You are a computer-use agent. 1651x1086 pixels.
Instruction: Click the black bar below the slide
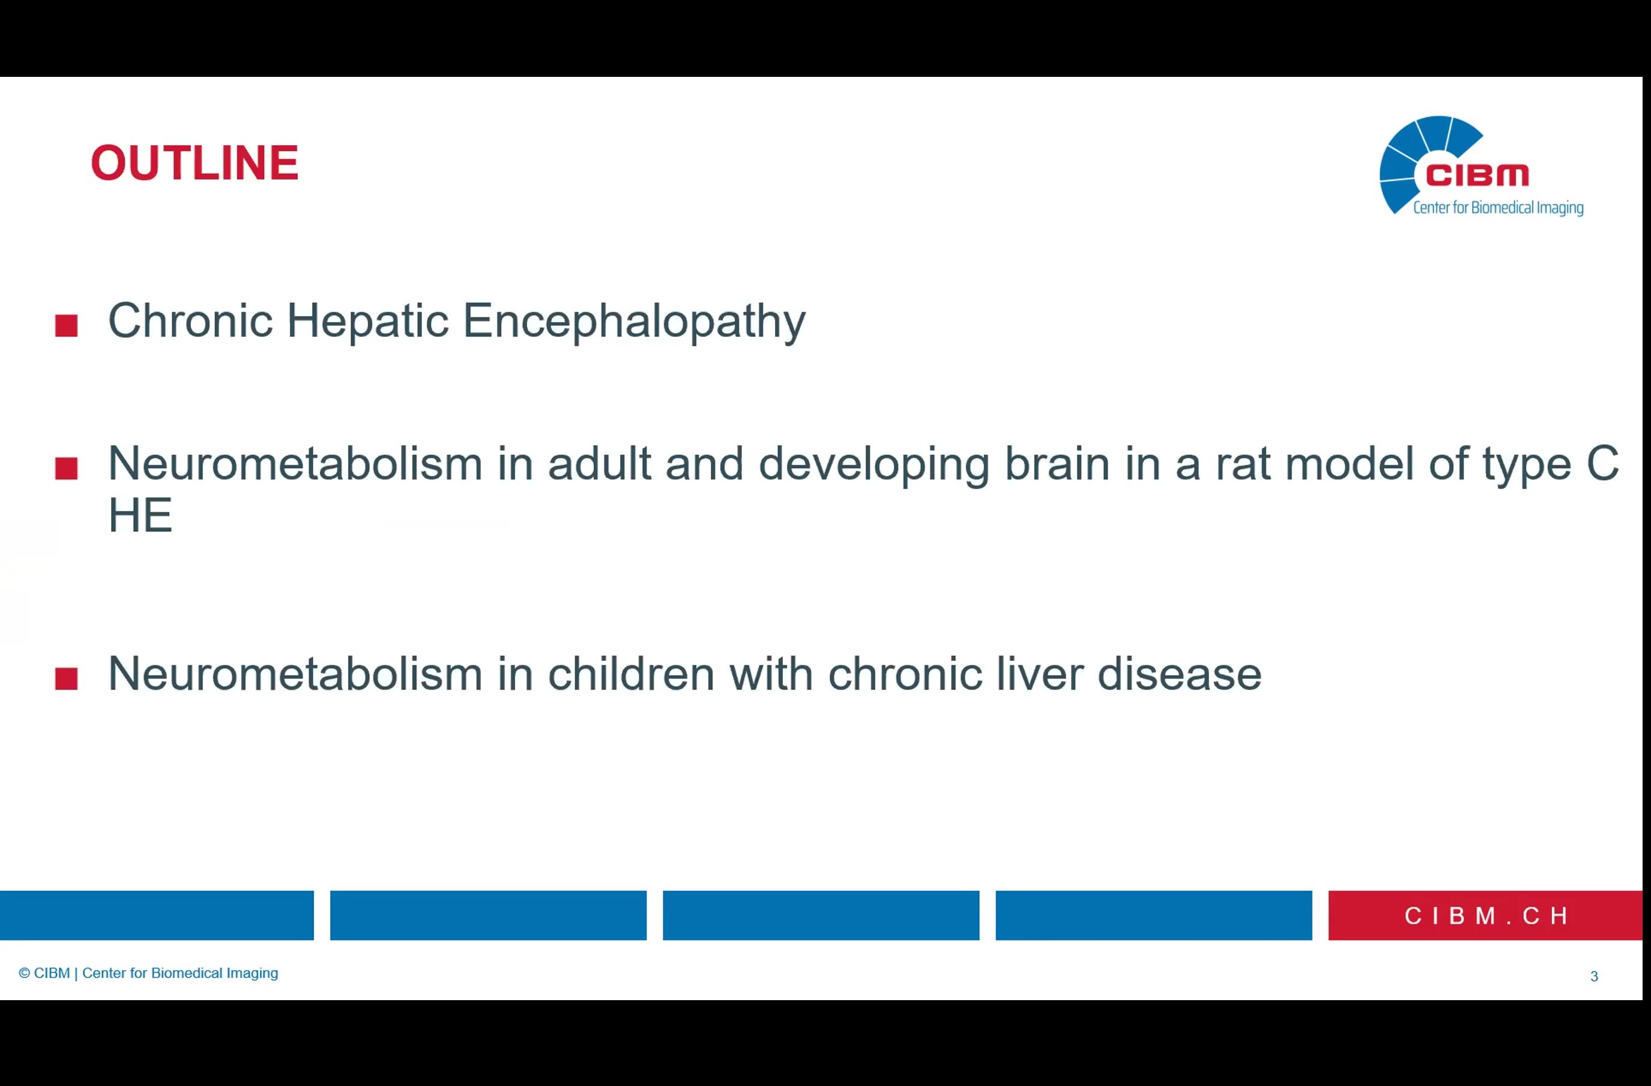pos(825,1043)
